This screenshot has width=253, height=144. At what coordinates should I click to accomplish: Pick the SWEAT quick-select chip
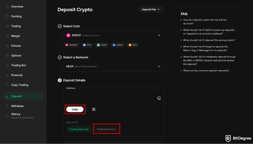[71, 45]
